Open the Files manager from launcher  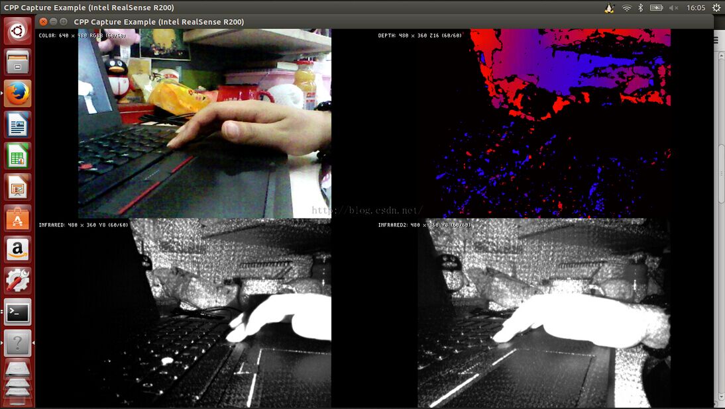[18, 63]
